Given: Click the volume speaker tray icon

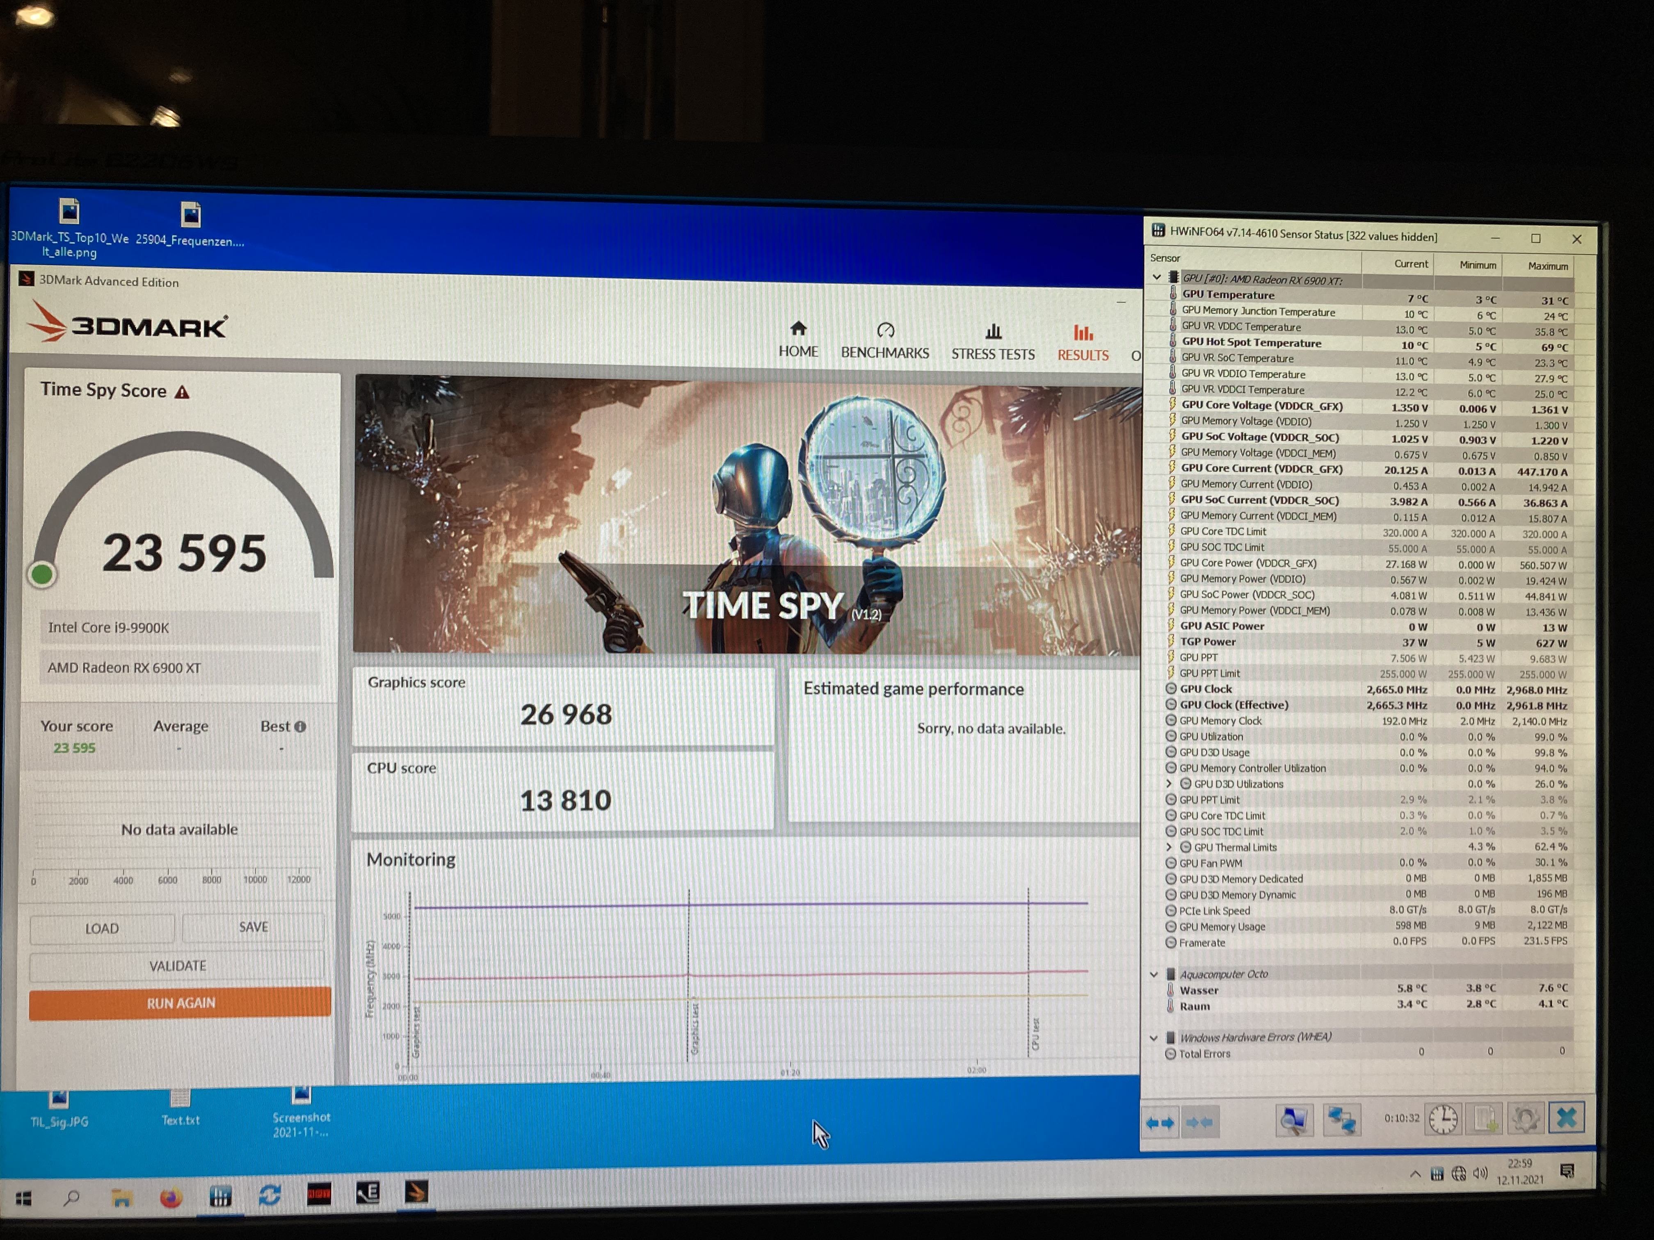Looking at the screenshot, I should [x=1480, y=1174].
